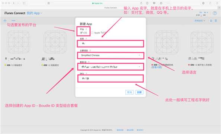This screenshot has height=134, width=221.
Task: Toggle the Safari sidebar icon
Action: 24,3
